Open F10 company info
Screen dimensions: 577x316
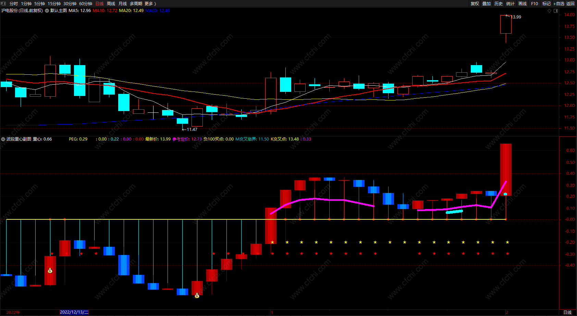[x=535, y=3]
